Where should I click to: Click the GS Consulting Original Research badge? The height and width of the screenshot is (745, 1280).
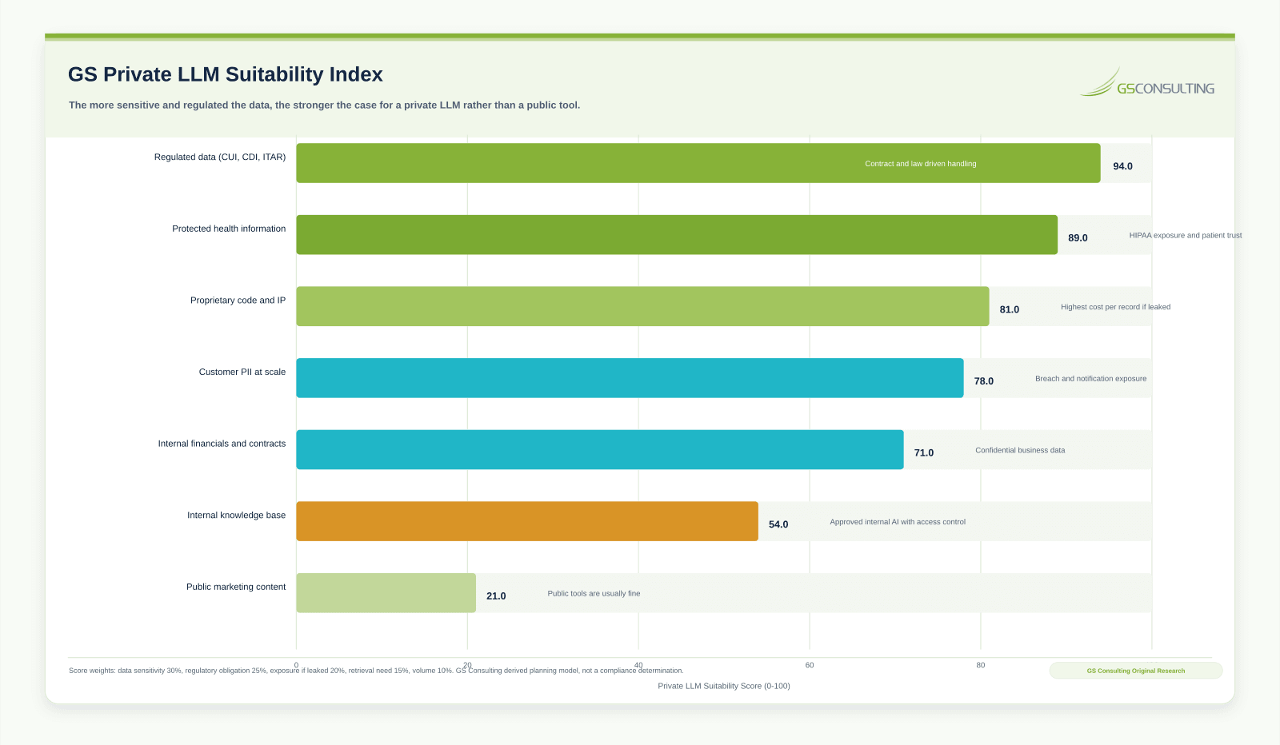pos(1135,671)
